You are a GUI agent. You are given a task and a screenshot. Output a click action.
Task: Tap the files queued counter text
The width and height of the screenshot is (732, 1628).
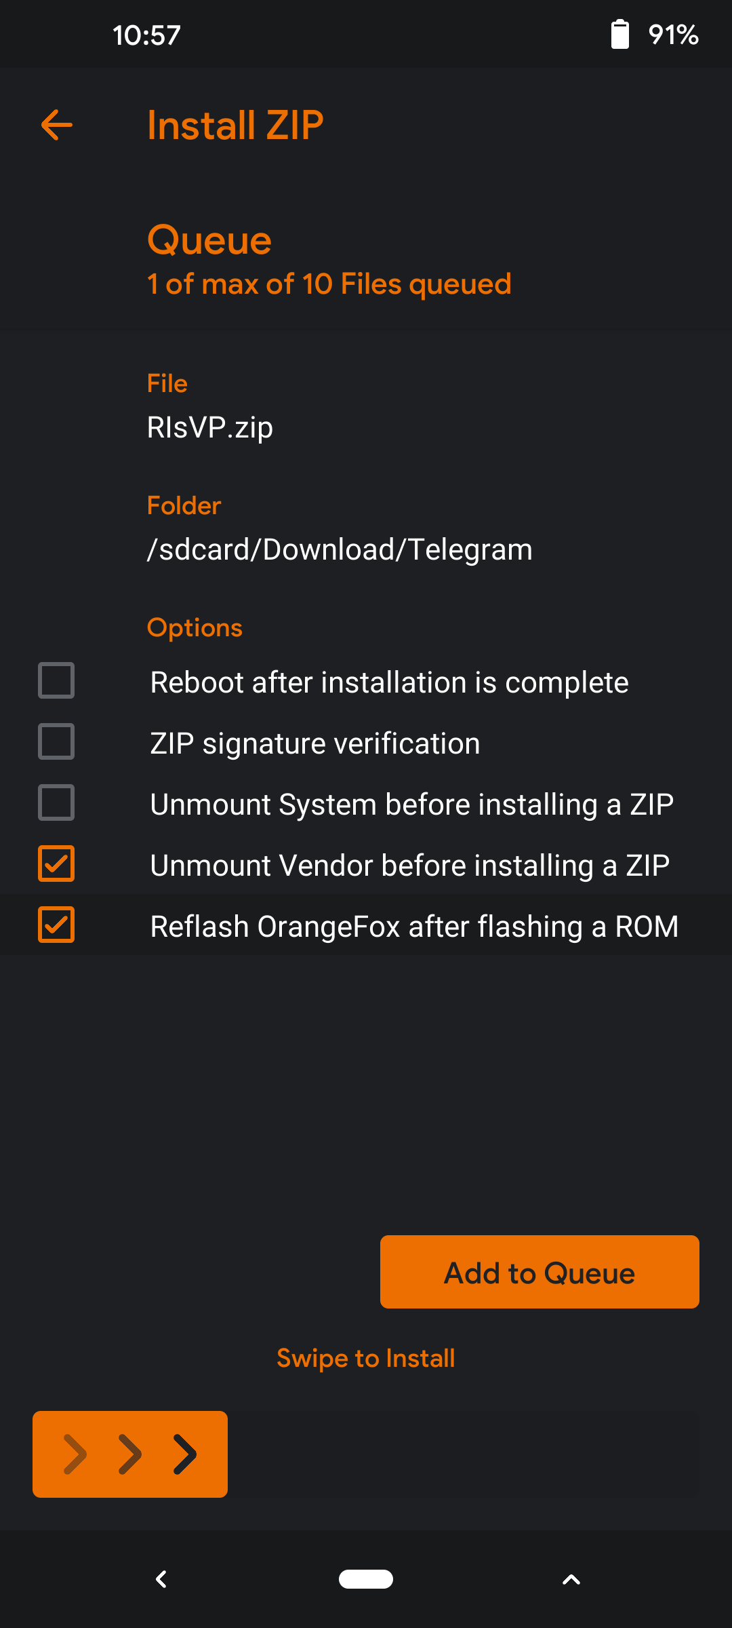pyautogui.click(x=329, y=284)
